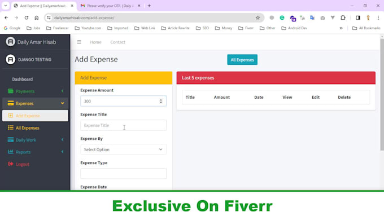The height and width of the screenshot is (216, 384).
Task: Adjust Expense Amount with spinner arrows
Action: [x=161, y=101]
